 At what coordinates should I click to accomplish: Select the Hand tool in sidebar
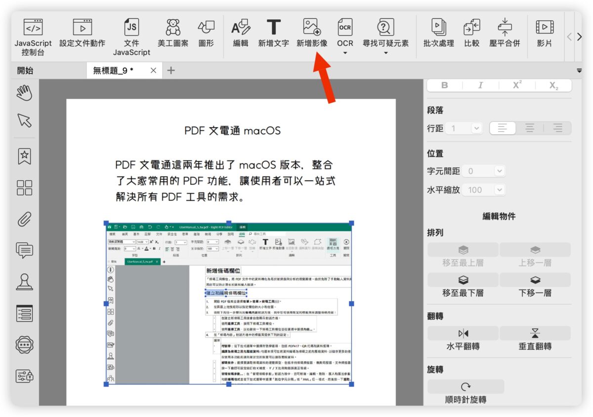[x=25, y=93]
